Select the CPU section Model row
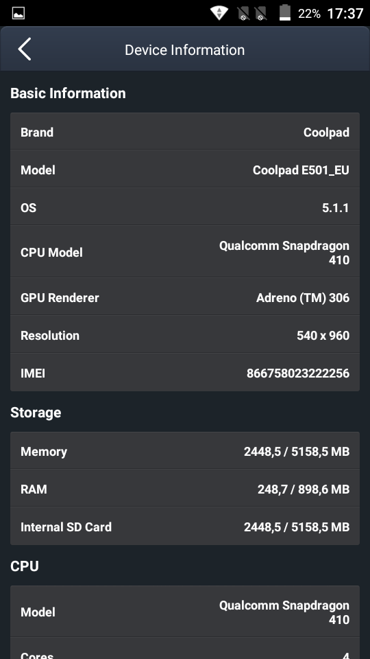370x659 pixels. click(185, 612)
